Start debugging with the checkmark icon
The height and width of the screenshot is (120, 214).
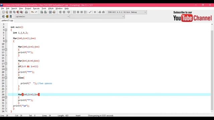click(90, 12)
